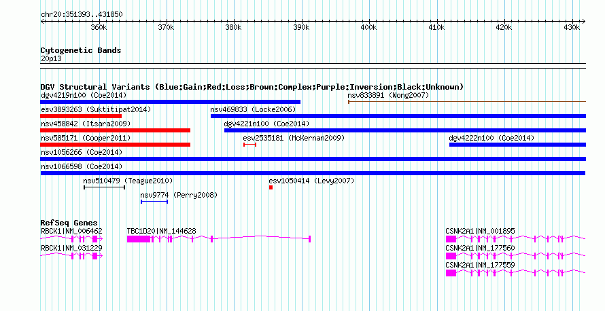Viewport: 605px width, 311px height.
Task: Click the right arrow at the ruler end
Action: coord(584,22)
